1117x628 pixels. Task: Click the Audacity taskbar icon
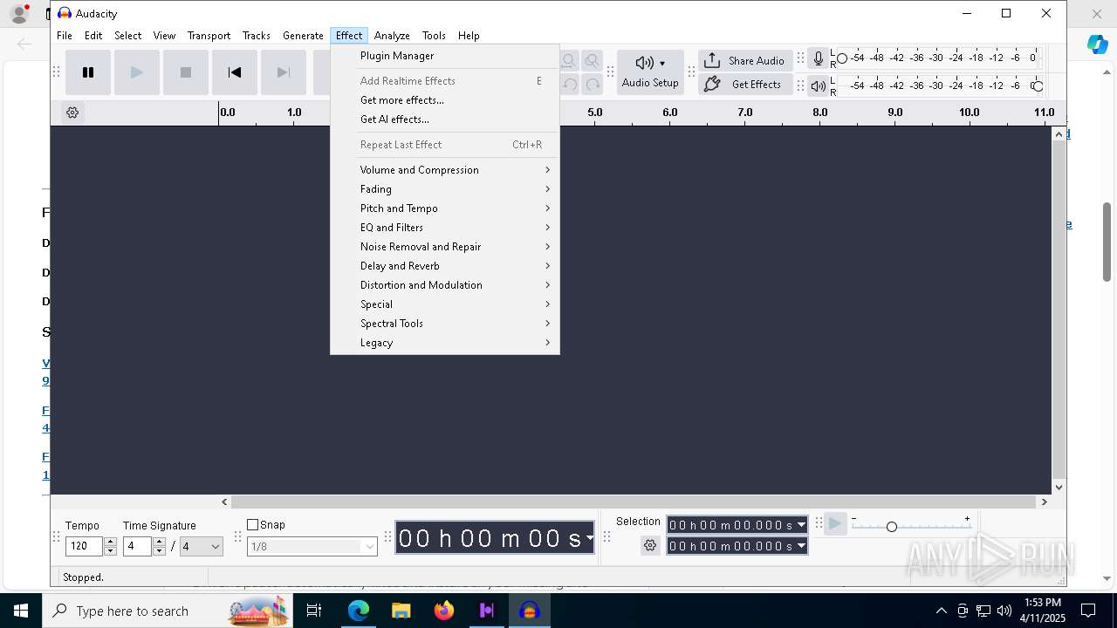point(530,611)
